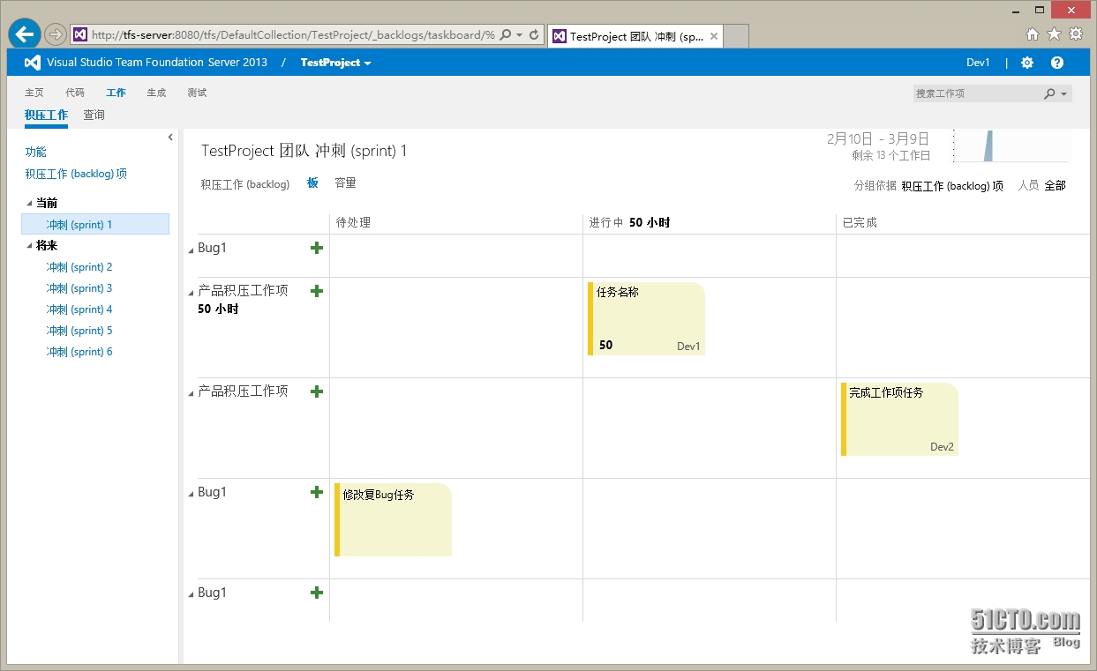Switch to 积压工作 (backlog) sprint view
Image resolution: width=1097 pixels, height=671 pixels.
[x=244, y=184]
